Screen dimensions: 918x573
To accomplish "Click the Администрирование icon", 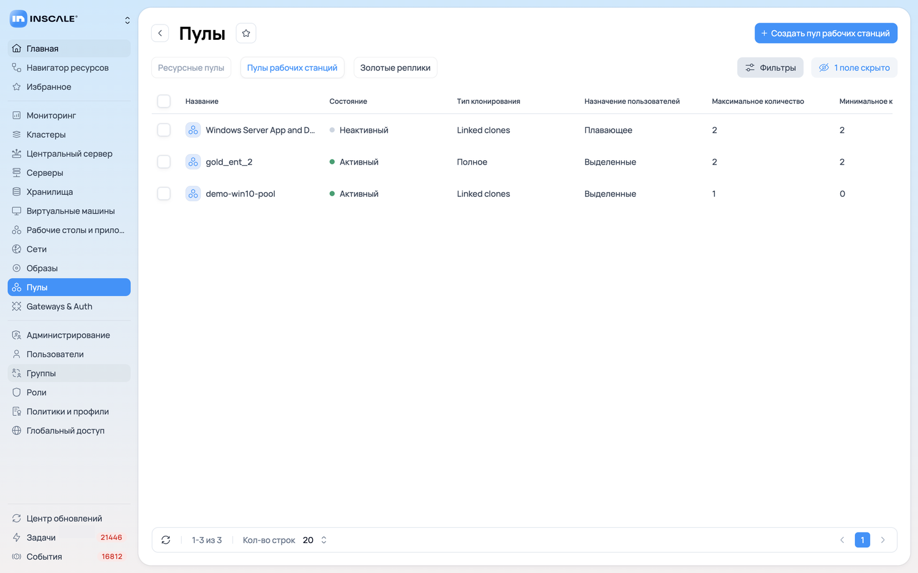I will [17, 335].
